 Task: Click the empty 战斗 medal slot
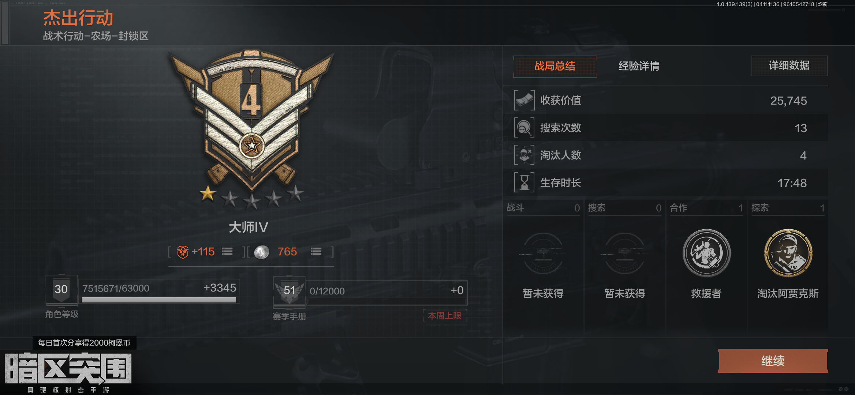(x=543, y=253)
